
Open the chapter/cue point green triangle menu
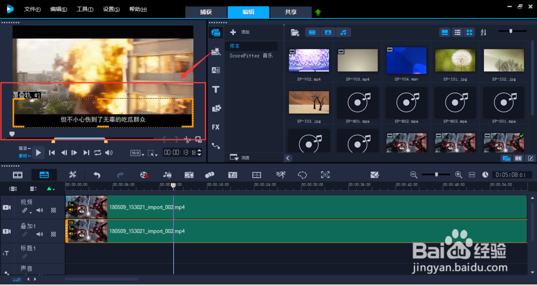pyautogui.click(x=50, y=188)
